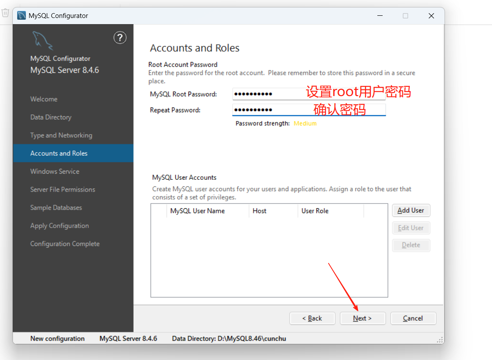Click the MySQL dolphin logo in sidebar
This screenshot has height=360, width=492.
click(42, 40)
